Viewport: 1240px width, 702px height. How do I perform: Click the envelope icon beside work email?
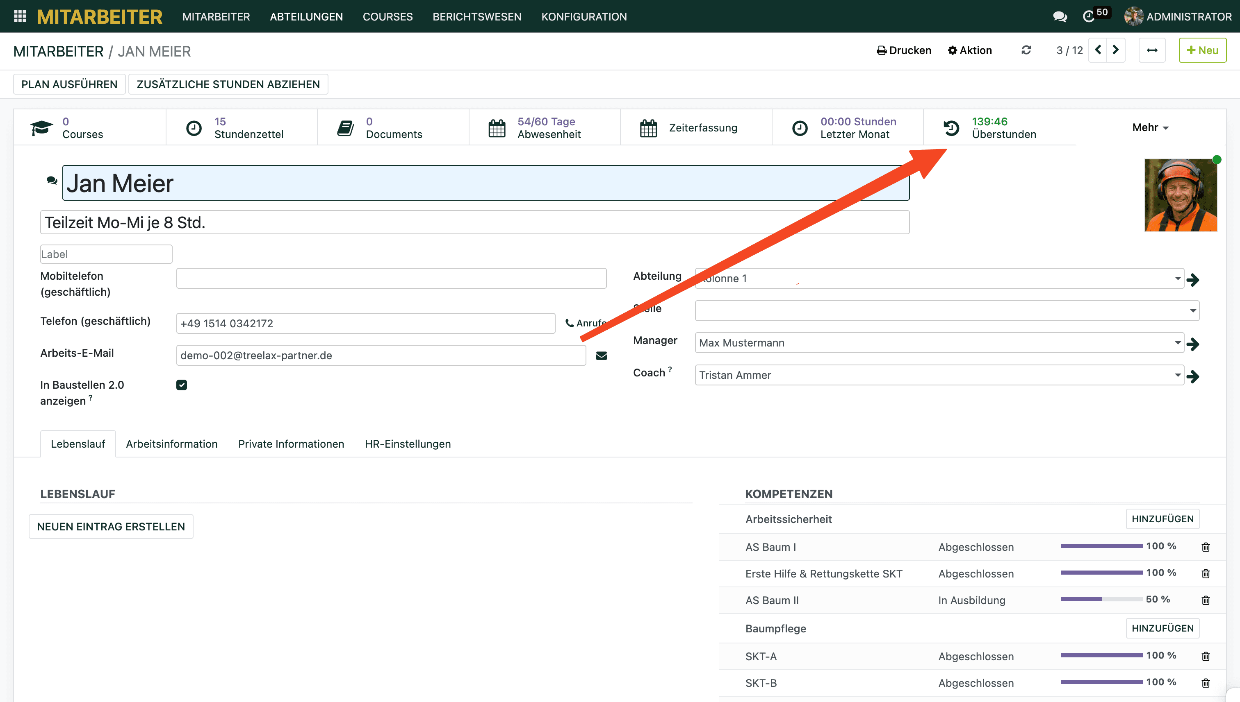(x=602, y=356)
